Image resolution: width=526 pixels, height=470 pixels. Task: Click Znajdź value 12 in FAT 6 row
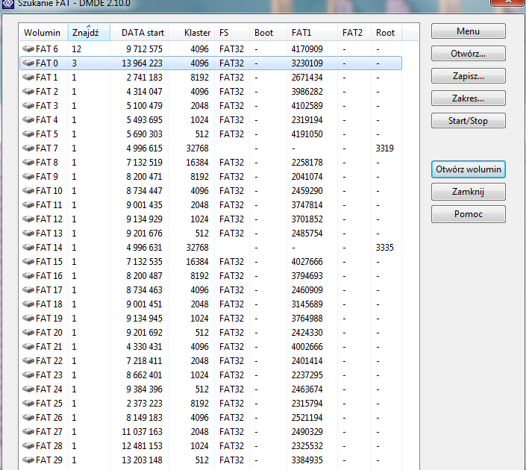[x=77, y=49]
